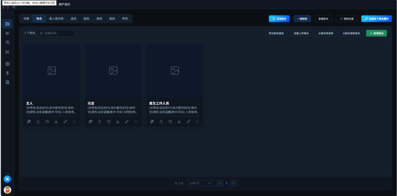The image size is (397, 196).
Task: Open the folder icon in left sidebar
Action: 8,24
